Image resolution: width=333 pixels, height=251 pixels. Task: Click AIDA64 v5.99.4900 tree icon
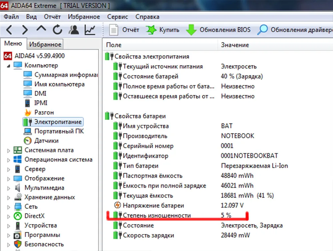point(8,56)
